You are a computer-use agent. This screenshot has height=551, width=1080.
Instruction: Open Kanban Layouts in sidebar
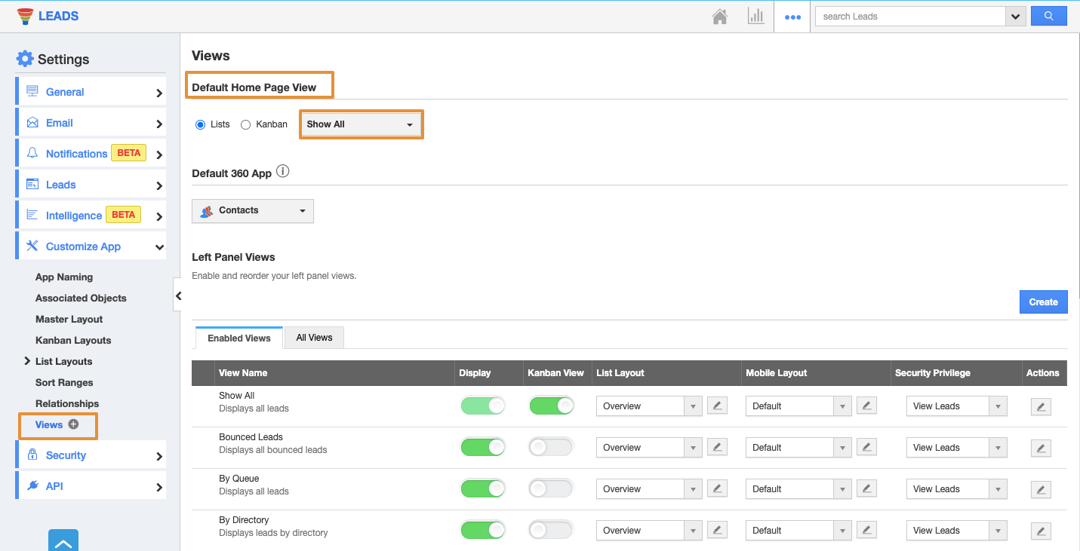[73, 340]
